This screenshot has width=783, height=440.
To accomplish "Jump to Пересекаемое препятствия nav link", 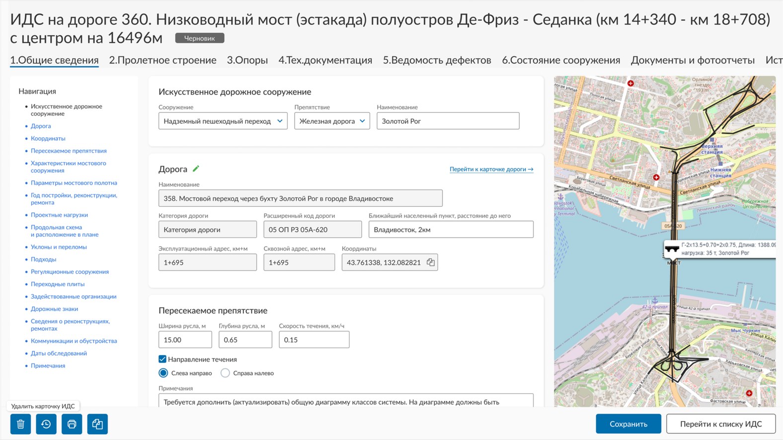I will click(x=69, y=151).
